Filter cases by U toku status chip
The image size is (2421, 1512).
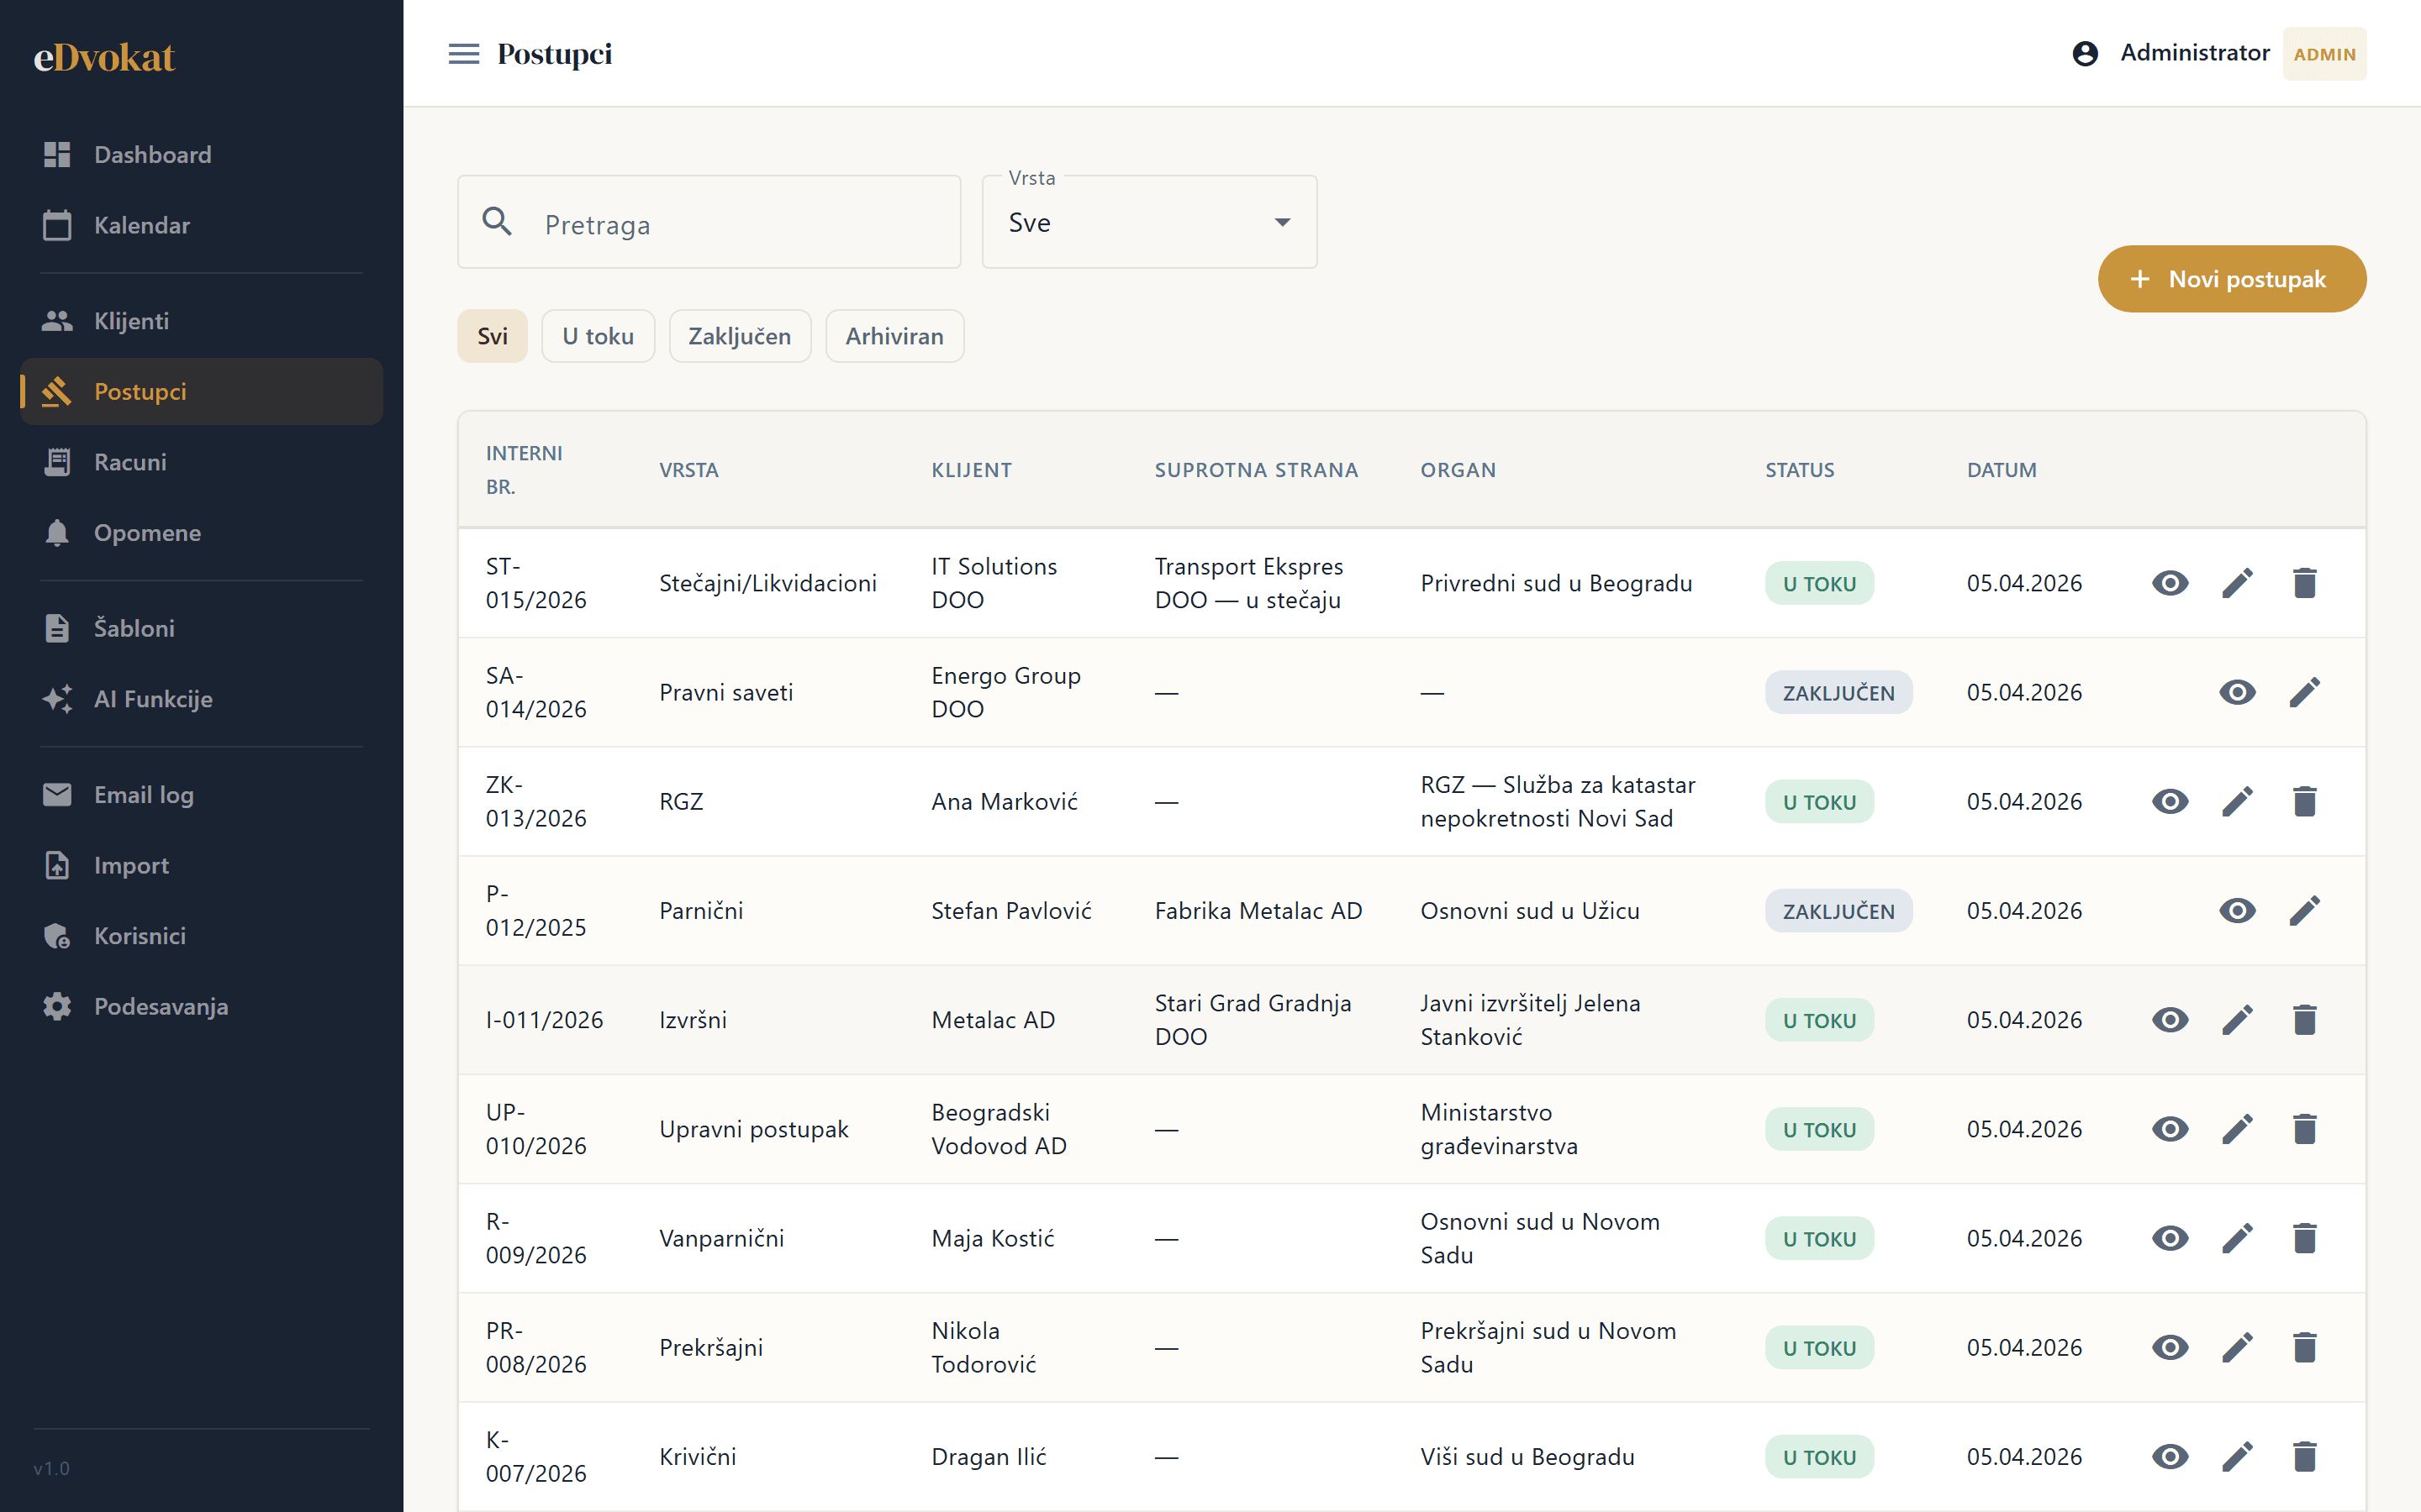(x=599, y=336)
